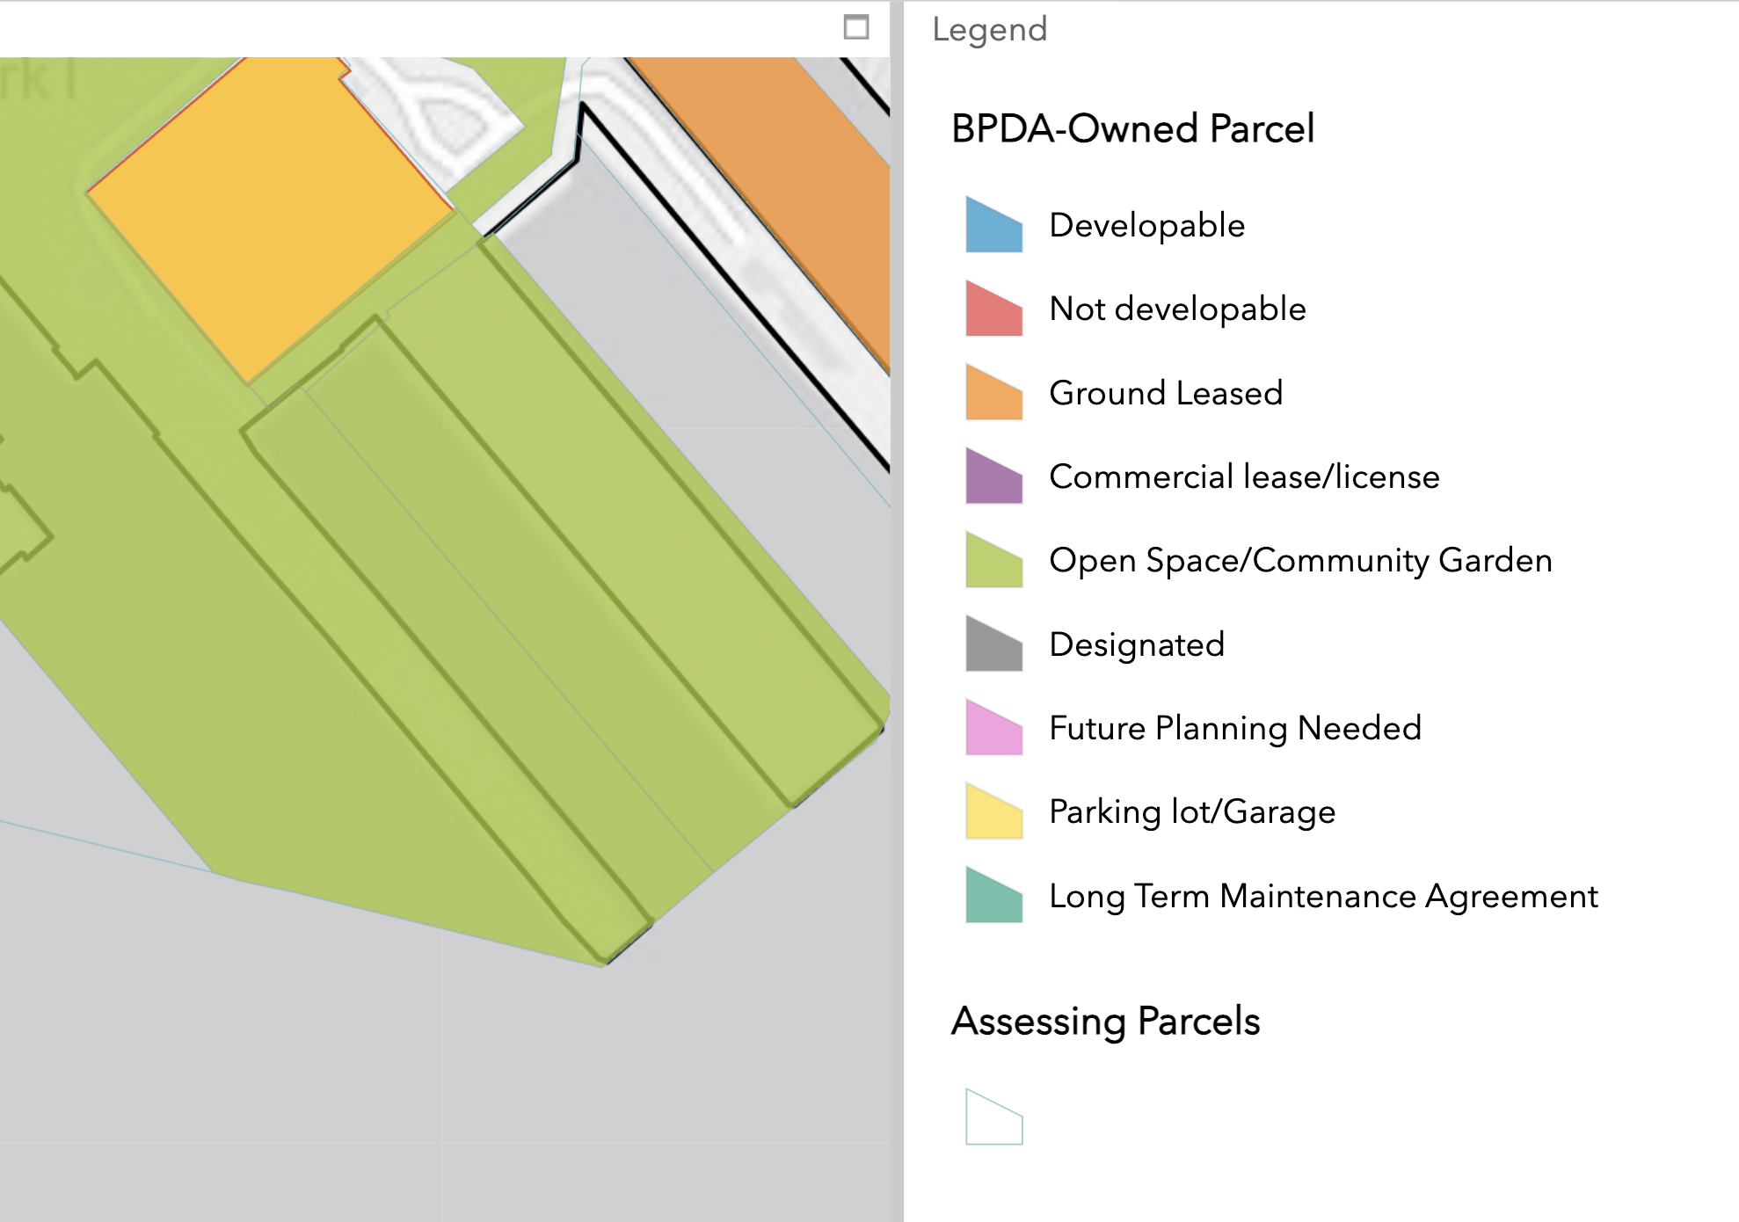This screenshot has height=1222, width=1739.
Task: Click the Designated gray legend swatch
Action: pyautogui.click(x=993, y=644)
